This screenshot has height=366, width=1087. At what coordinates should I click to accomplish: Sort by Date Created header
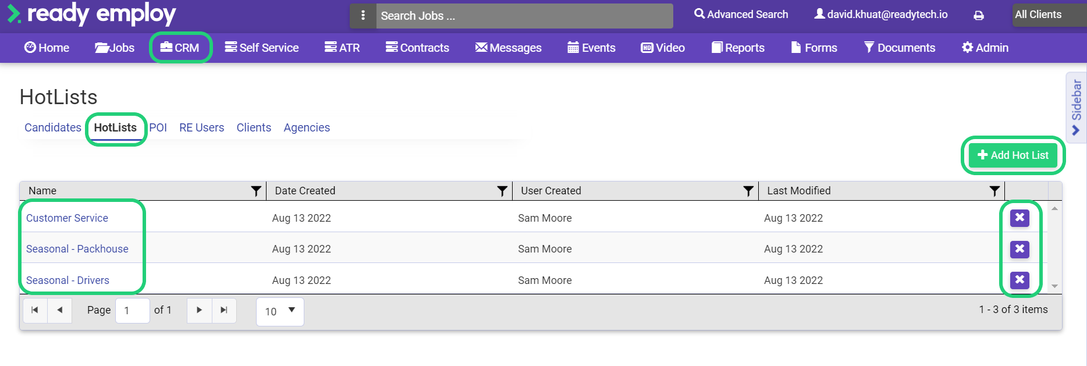click(x=305, y=191)
